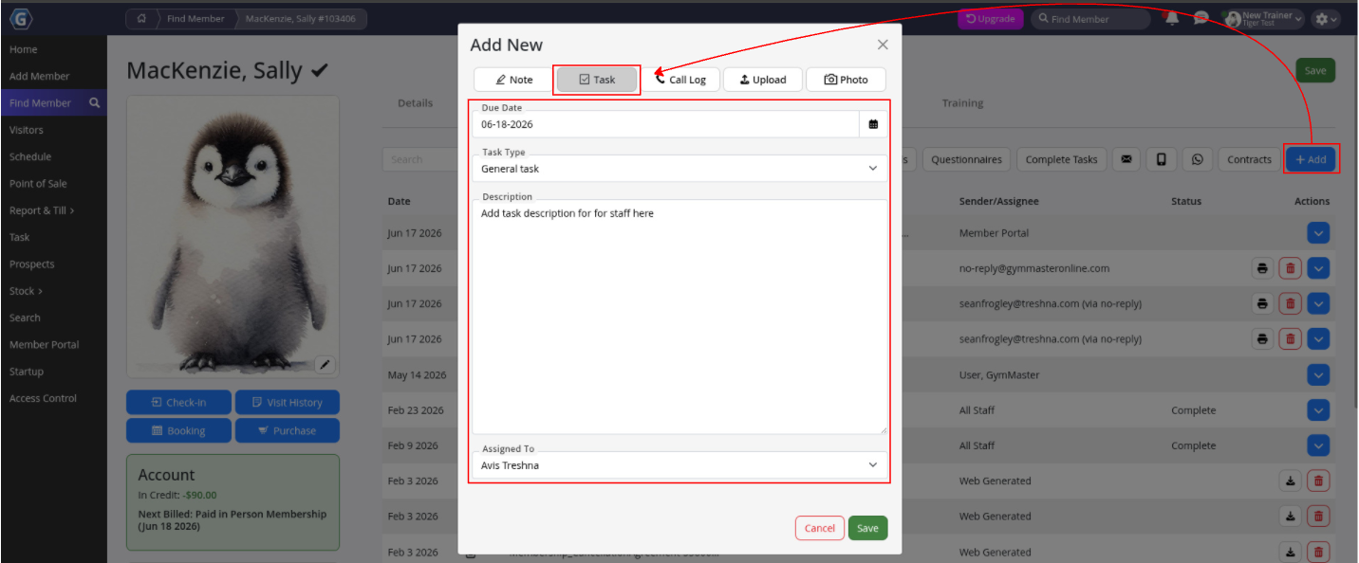This screenshot has height=563, width=1359.
Task: Click the Find Member breadcrumb link
Action: (196, 18)
